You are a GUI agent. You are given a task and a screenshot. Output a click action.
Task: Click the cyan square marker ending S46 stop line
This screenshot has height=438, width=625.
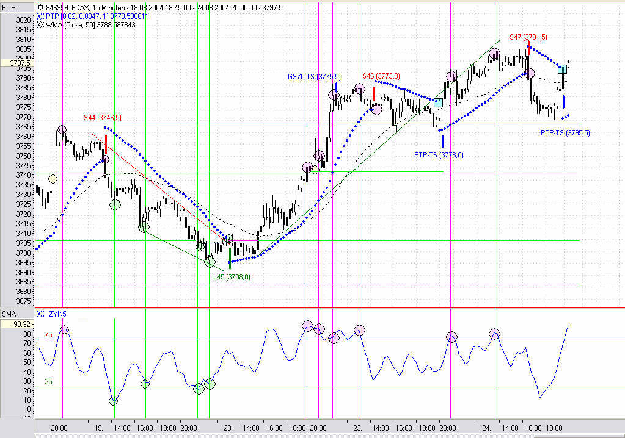pos(438,102)
